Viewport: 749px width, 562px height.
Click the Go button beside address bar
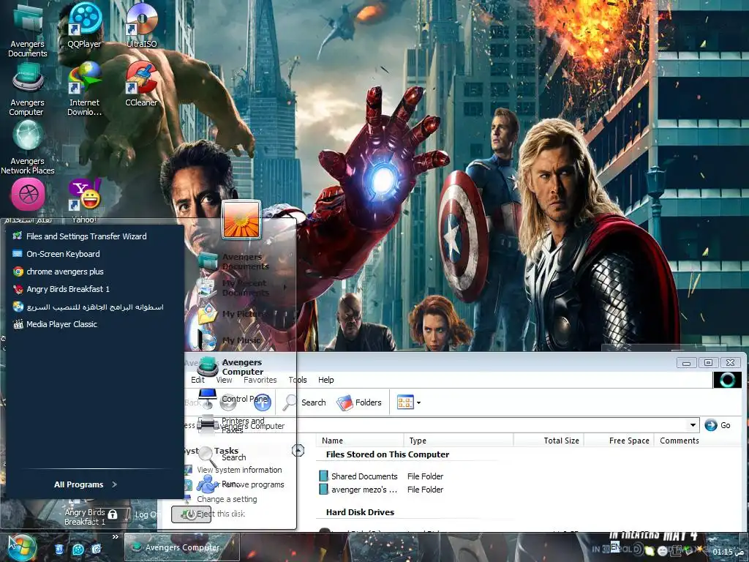pyautogui.click(x=718, y=425)
